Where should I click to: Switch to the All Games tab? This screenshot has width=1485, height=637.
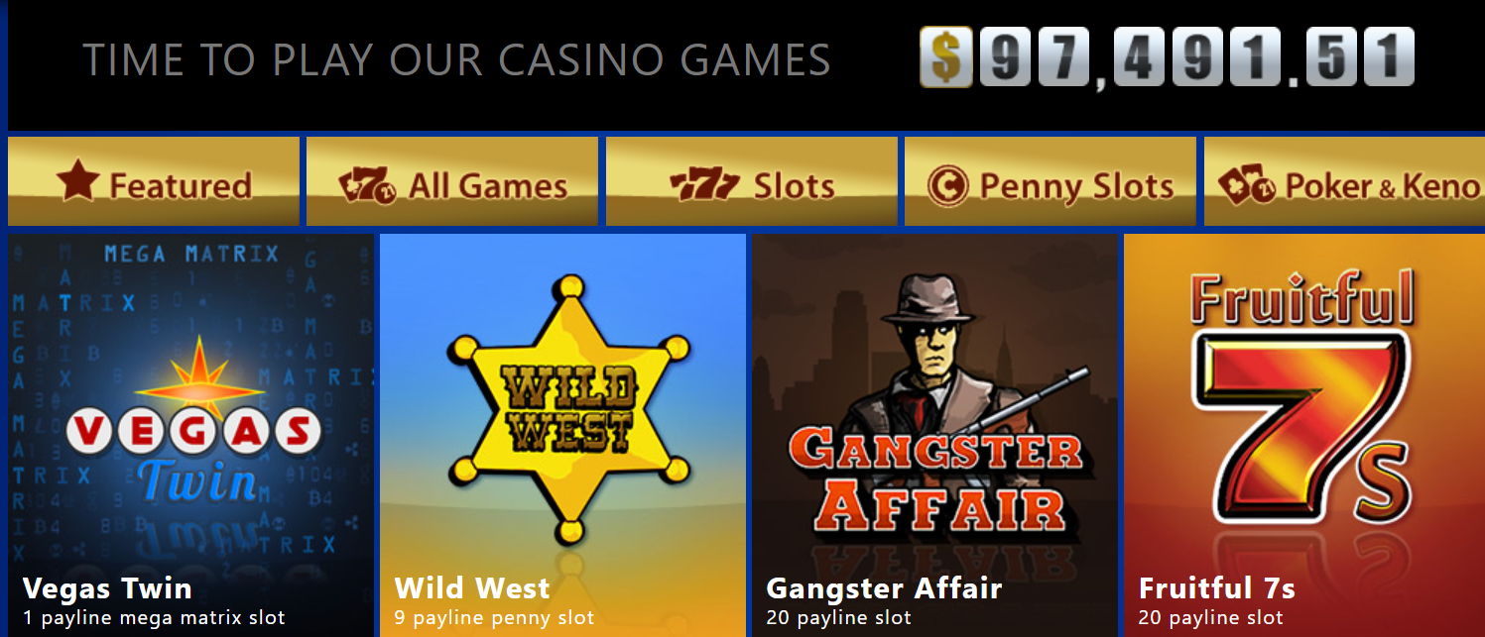pos(452,181)
